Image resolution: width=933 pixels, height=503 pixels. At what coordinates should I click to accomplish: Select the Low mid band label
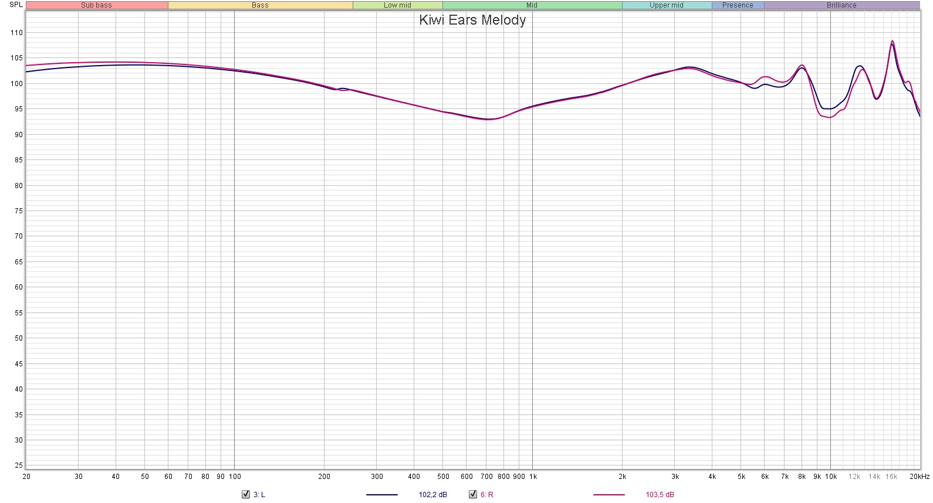pos(398,5)
